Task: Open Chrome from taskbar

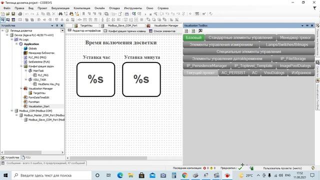Action: 184,175
